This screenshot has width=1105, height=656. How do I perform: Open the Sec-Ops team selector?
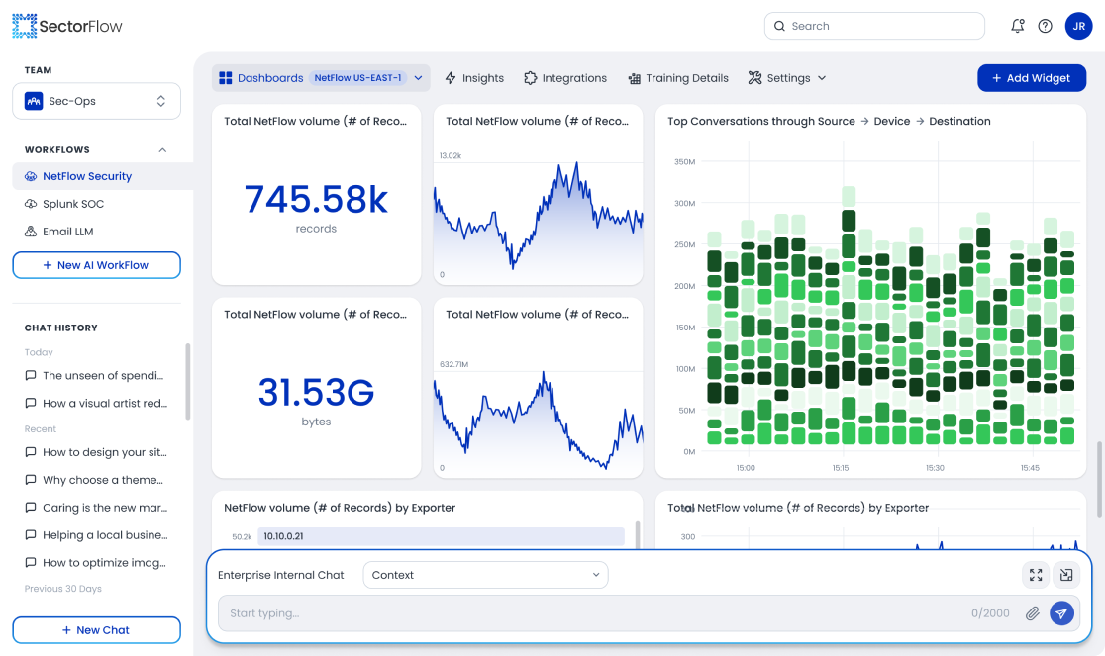point(96,100)
